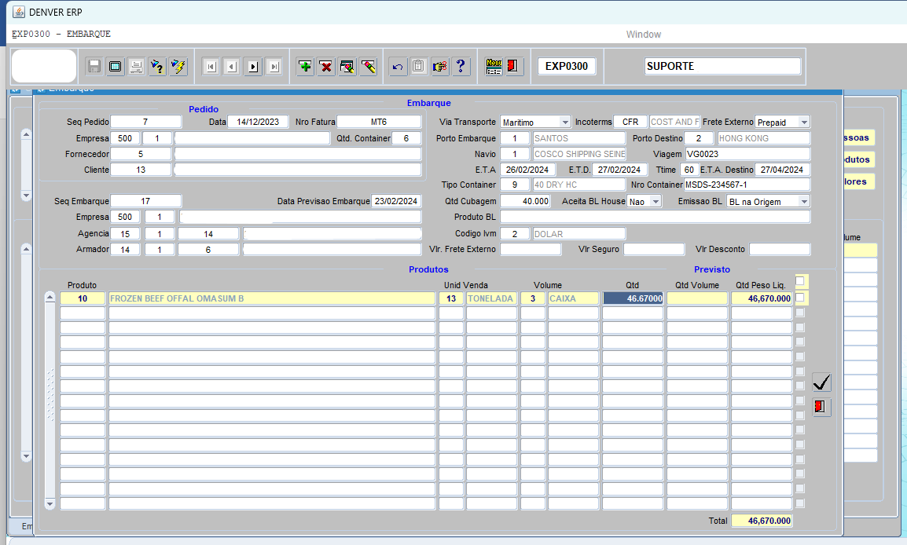
Task: Click the Cliente code field 13
Action: click(141, 170)
